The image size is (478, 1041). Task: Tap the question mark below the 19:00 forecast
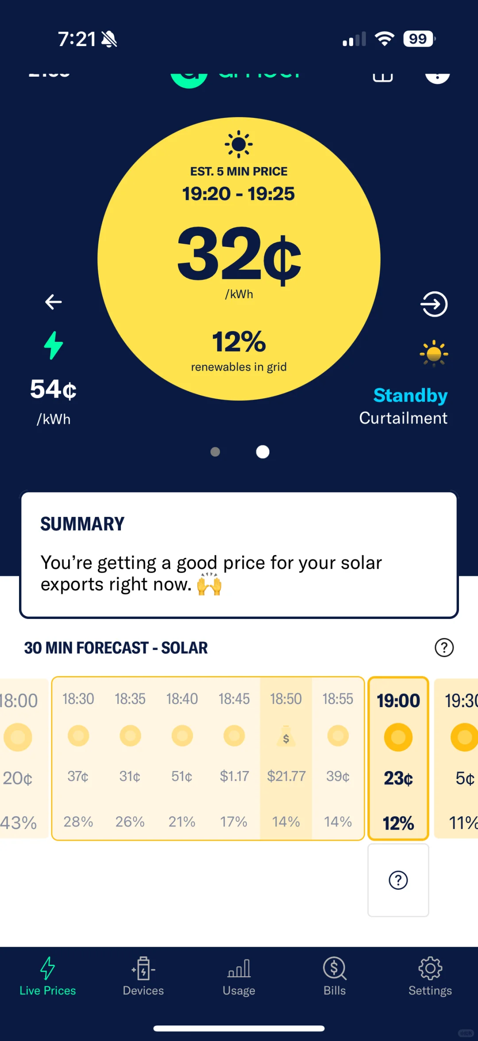[x=398, y=880]
